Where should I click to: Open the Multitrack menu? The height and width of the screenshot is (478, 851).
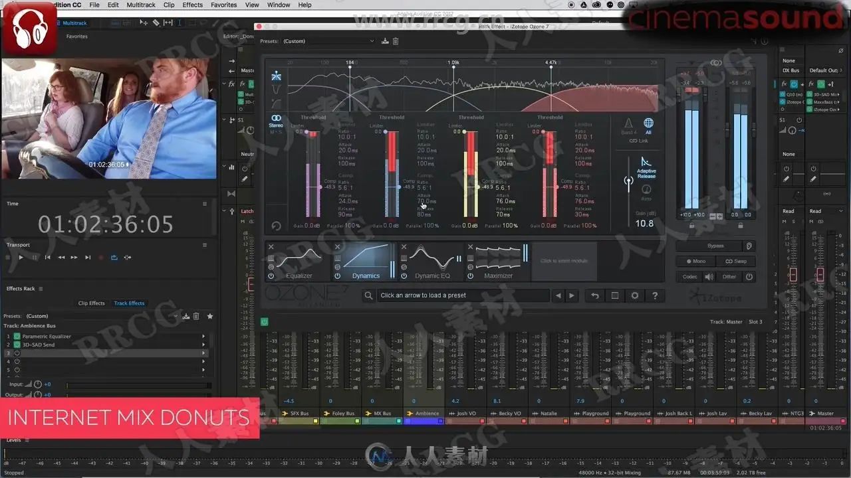[142, 5]
